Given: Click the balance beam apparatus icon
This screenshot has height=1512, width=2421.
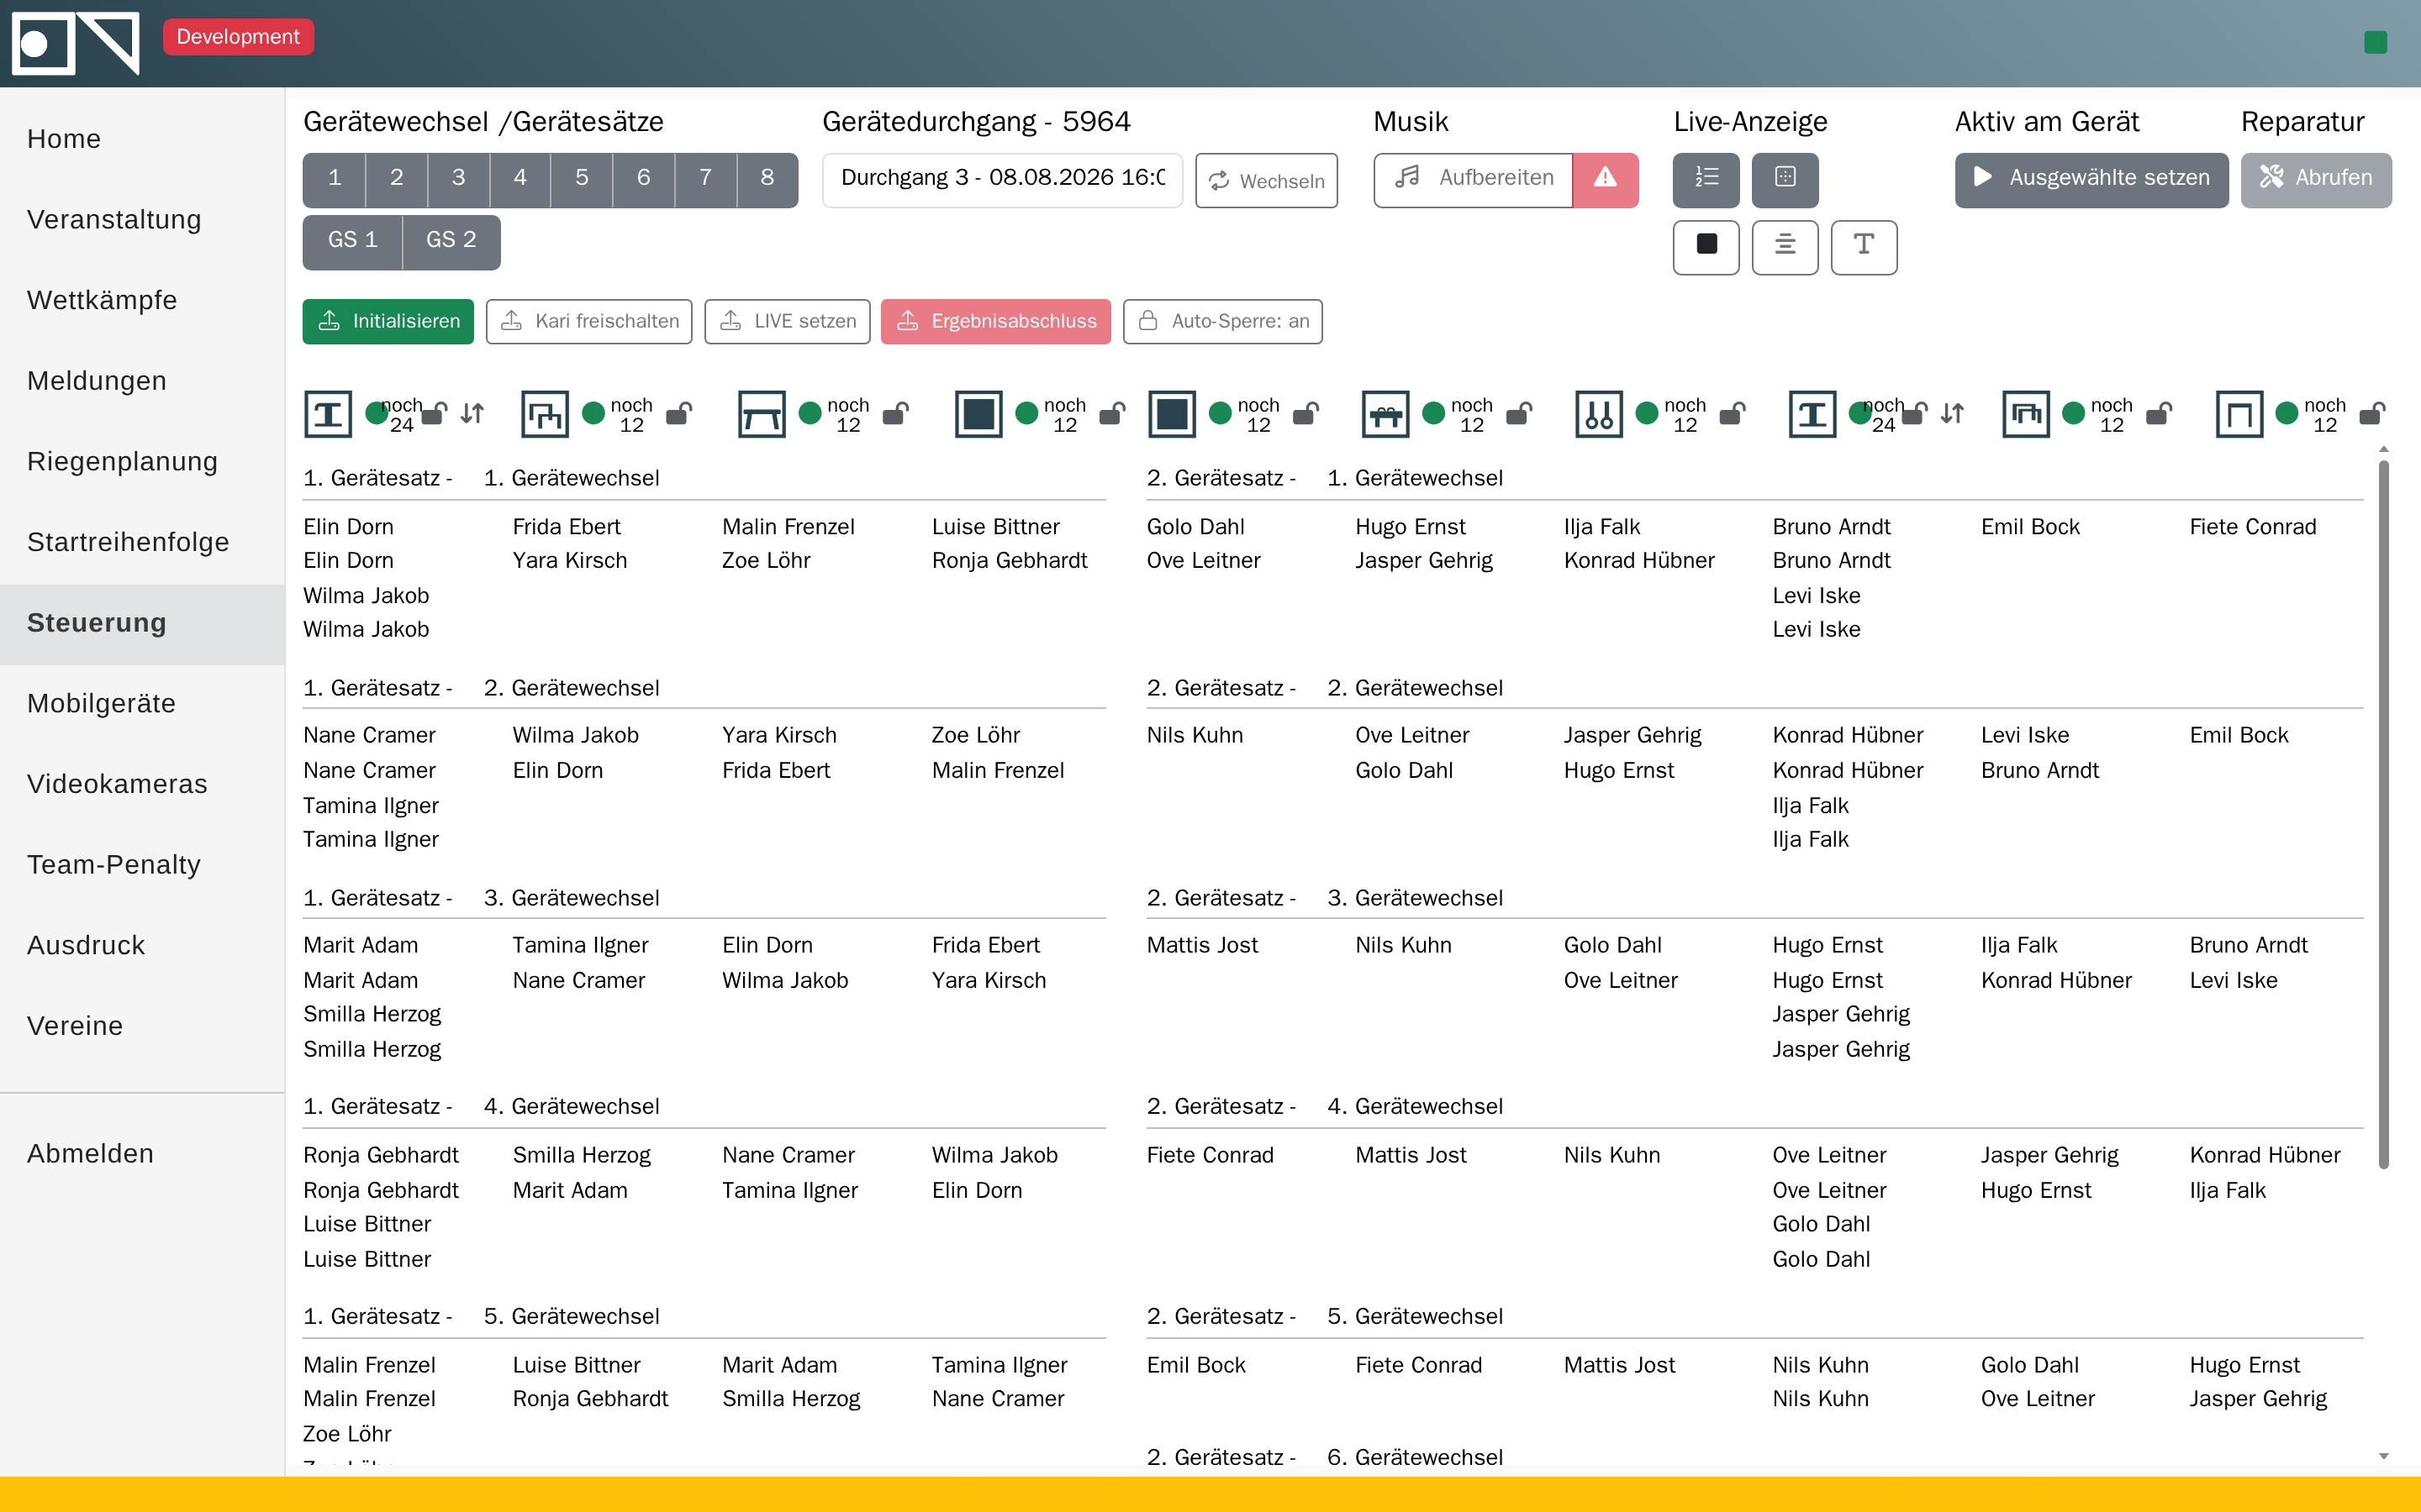Looking at the screenshot, I should tap(762, 414).
